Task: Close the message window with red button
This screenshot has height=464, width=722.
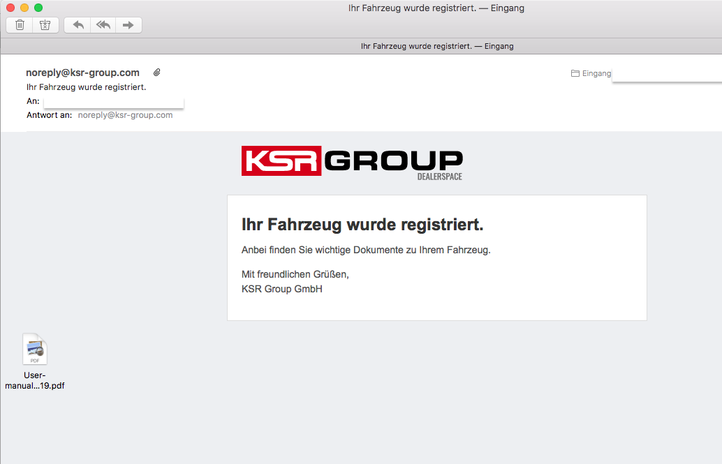Action: pyautogui.click(x=10, y=8)
